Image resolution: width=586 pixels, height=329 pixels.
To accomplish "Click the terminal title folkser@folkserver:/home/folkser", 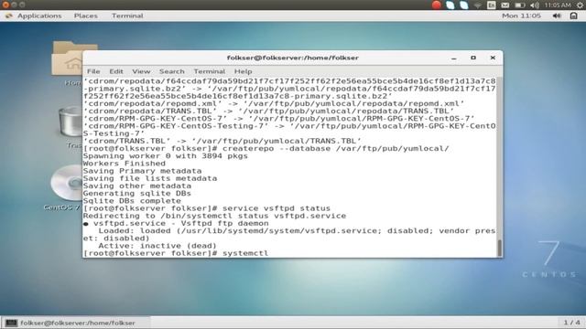I will tap(293, 58).
